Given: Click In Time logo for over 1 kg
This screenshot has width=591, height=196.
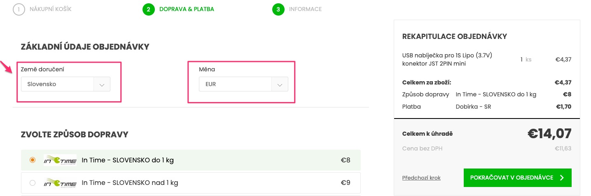Looking at the screenshot, I should (x=59, y=183).
